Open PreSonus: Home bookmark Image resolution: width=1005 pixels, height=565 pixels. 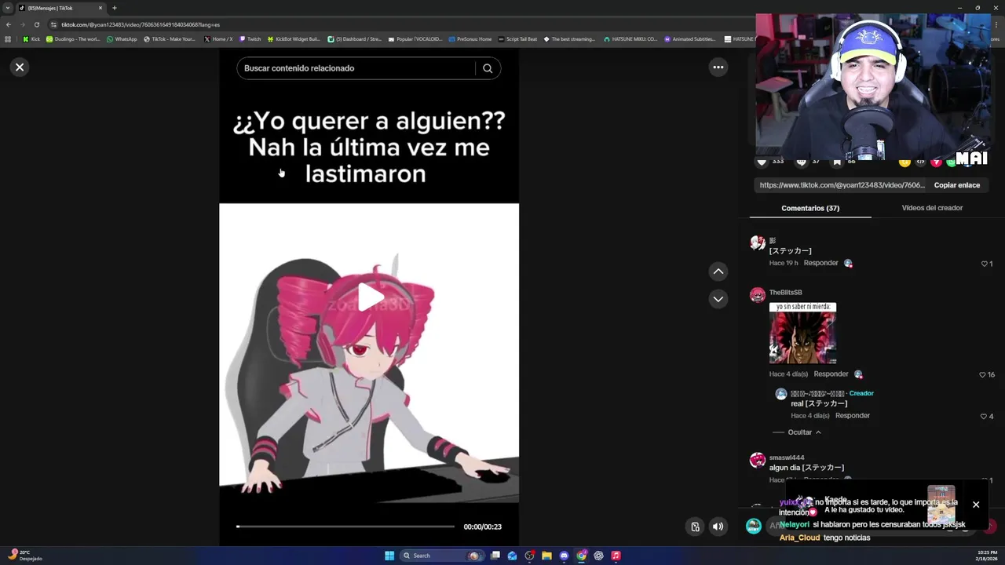coord(470,38)
